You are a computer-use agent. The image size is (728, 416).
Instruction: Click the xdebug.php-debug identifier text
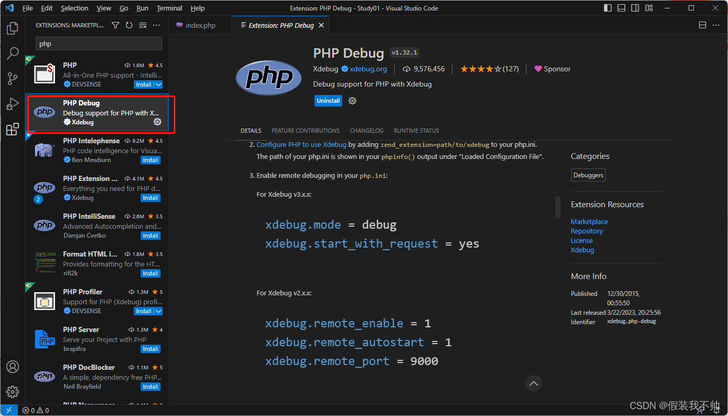point(631,322)
